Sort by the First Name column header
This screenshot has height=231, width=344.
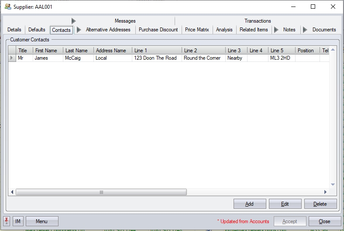click(x=48, y=51)
